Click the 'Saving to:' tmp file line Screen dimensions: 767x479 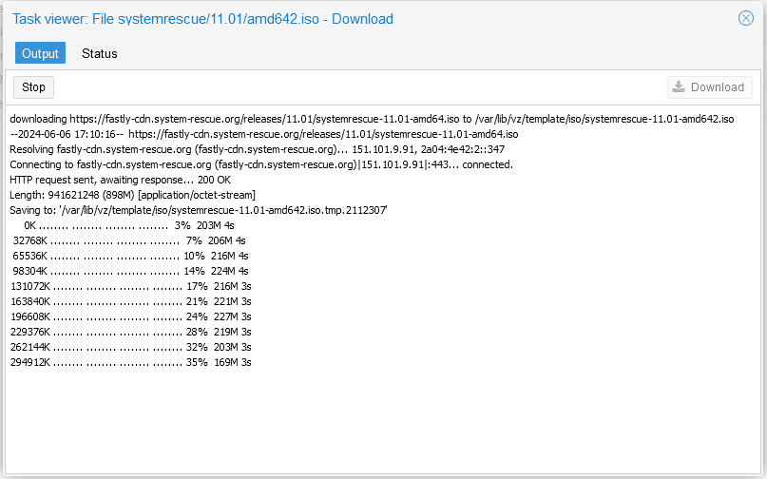[x=199, y=210]
